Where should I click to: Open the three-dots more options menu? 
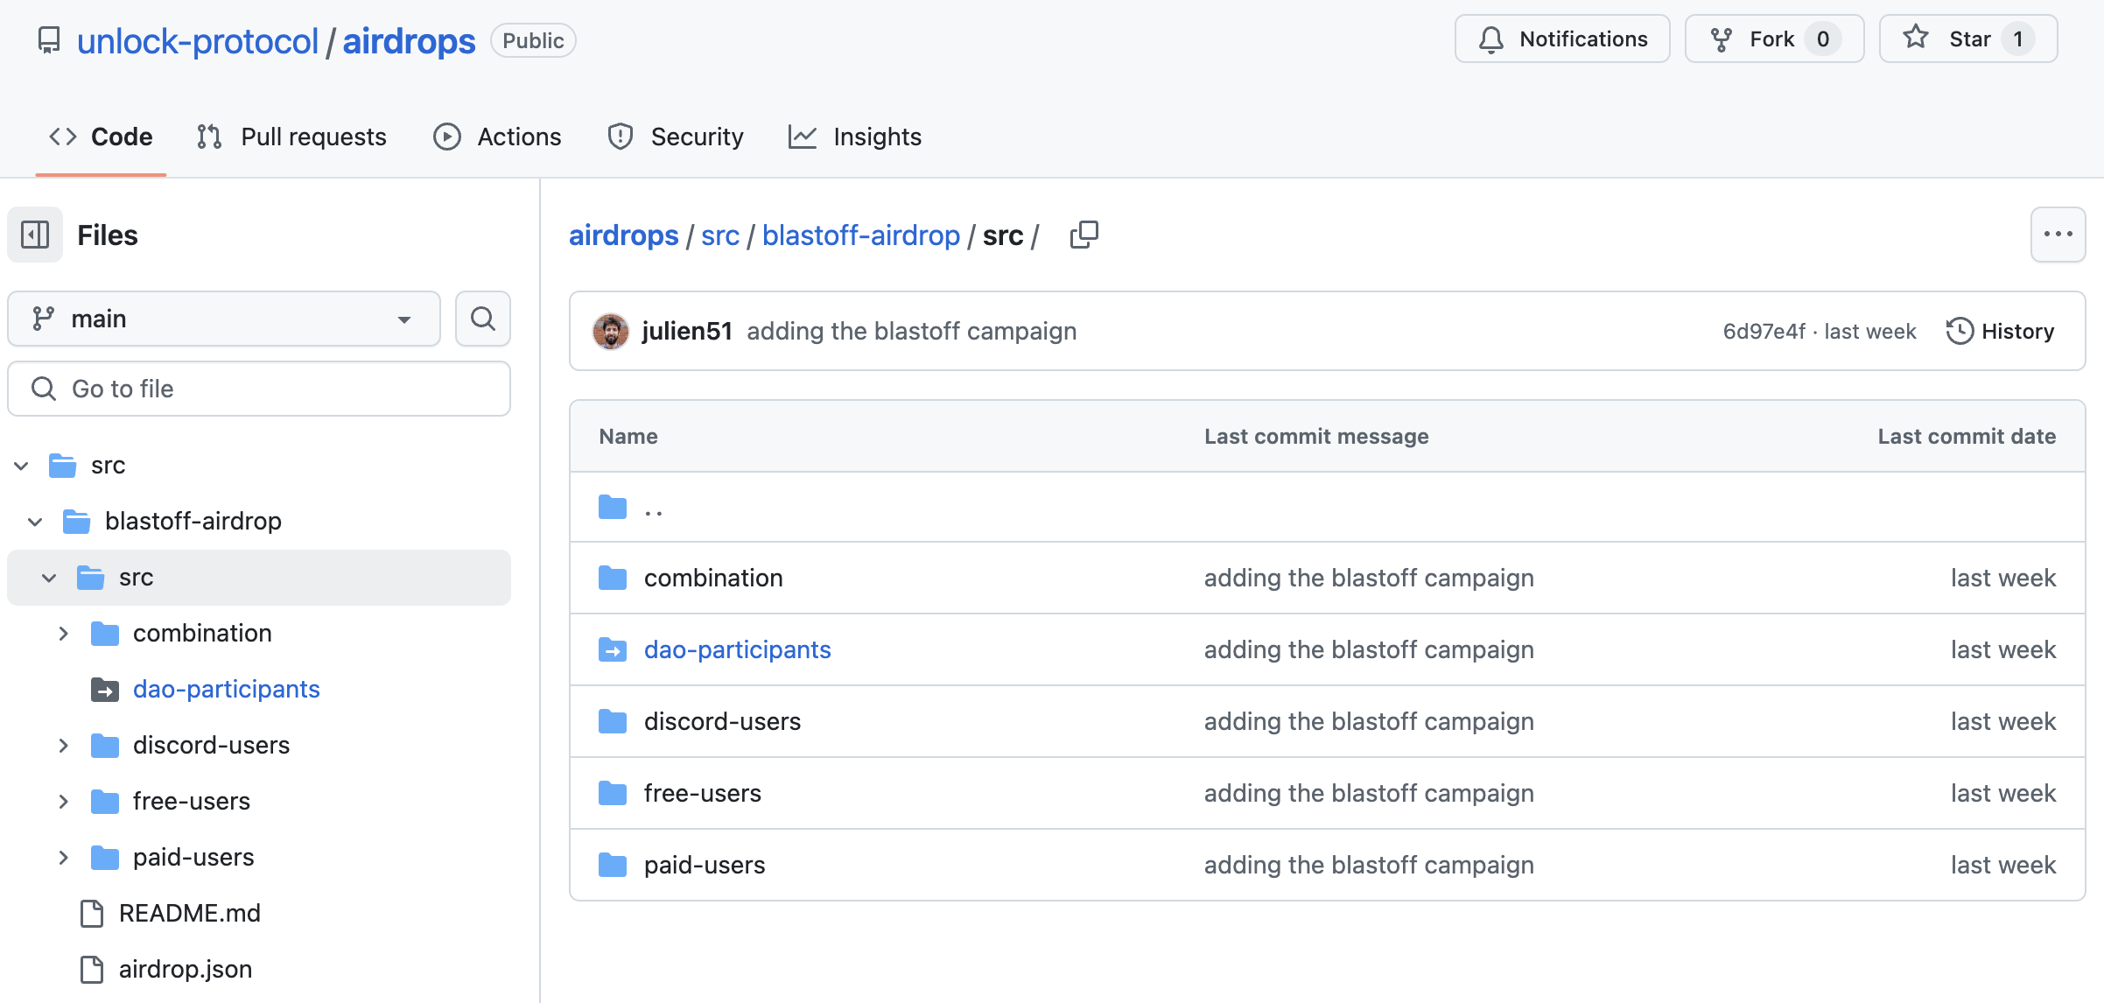(2058, 235)
